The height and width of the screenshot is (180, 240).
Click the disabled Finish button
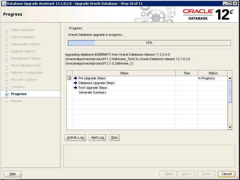[x=206, y=174]
